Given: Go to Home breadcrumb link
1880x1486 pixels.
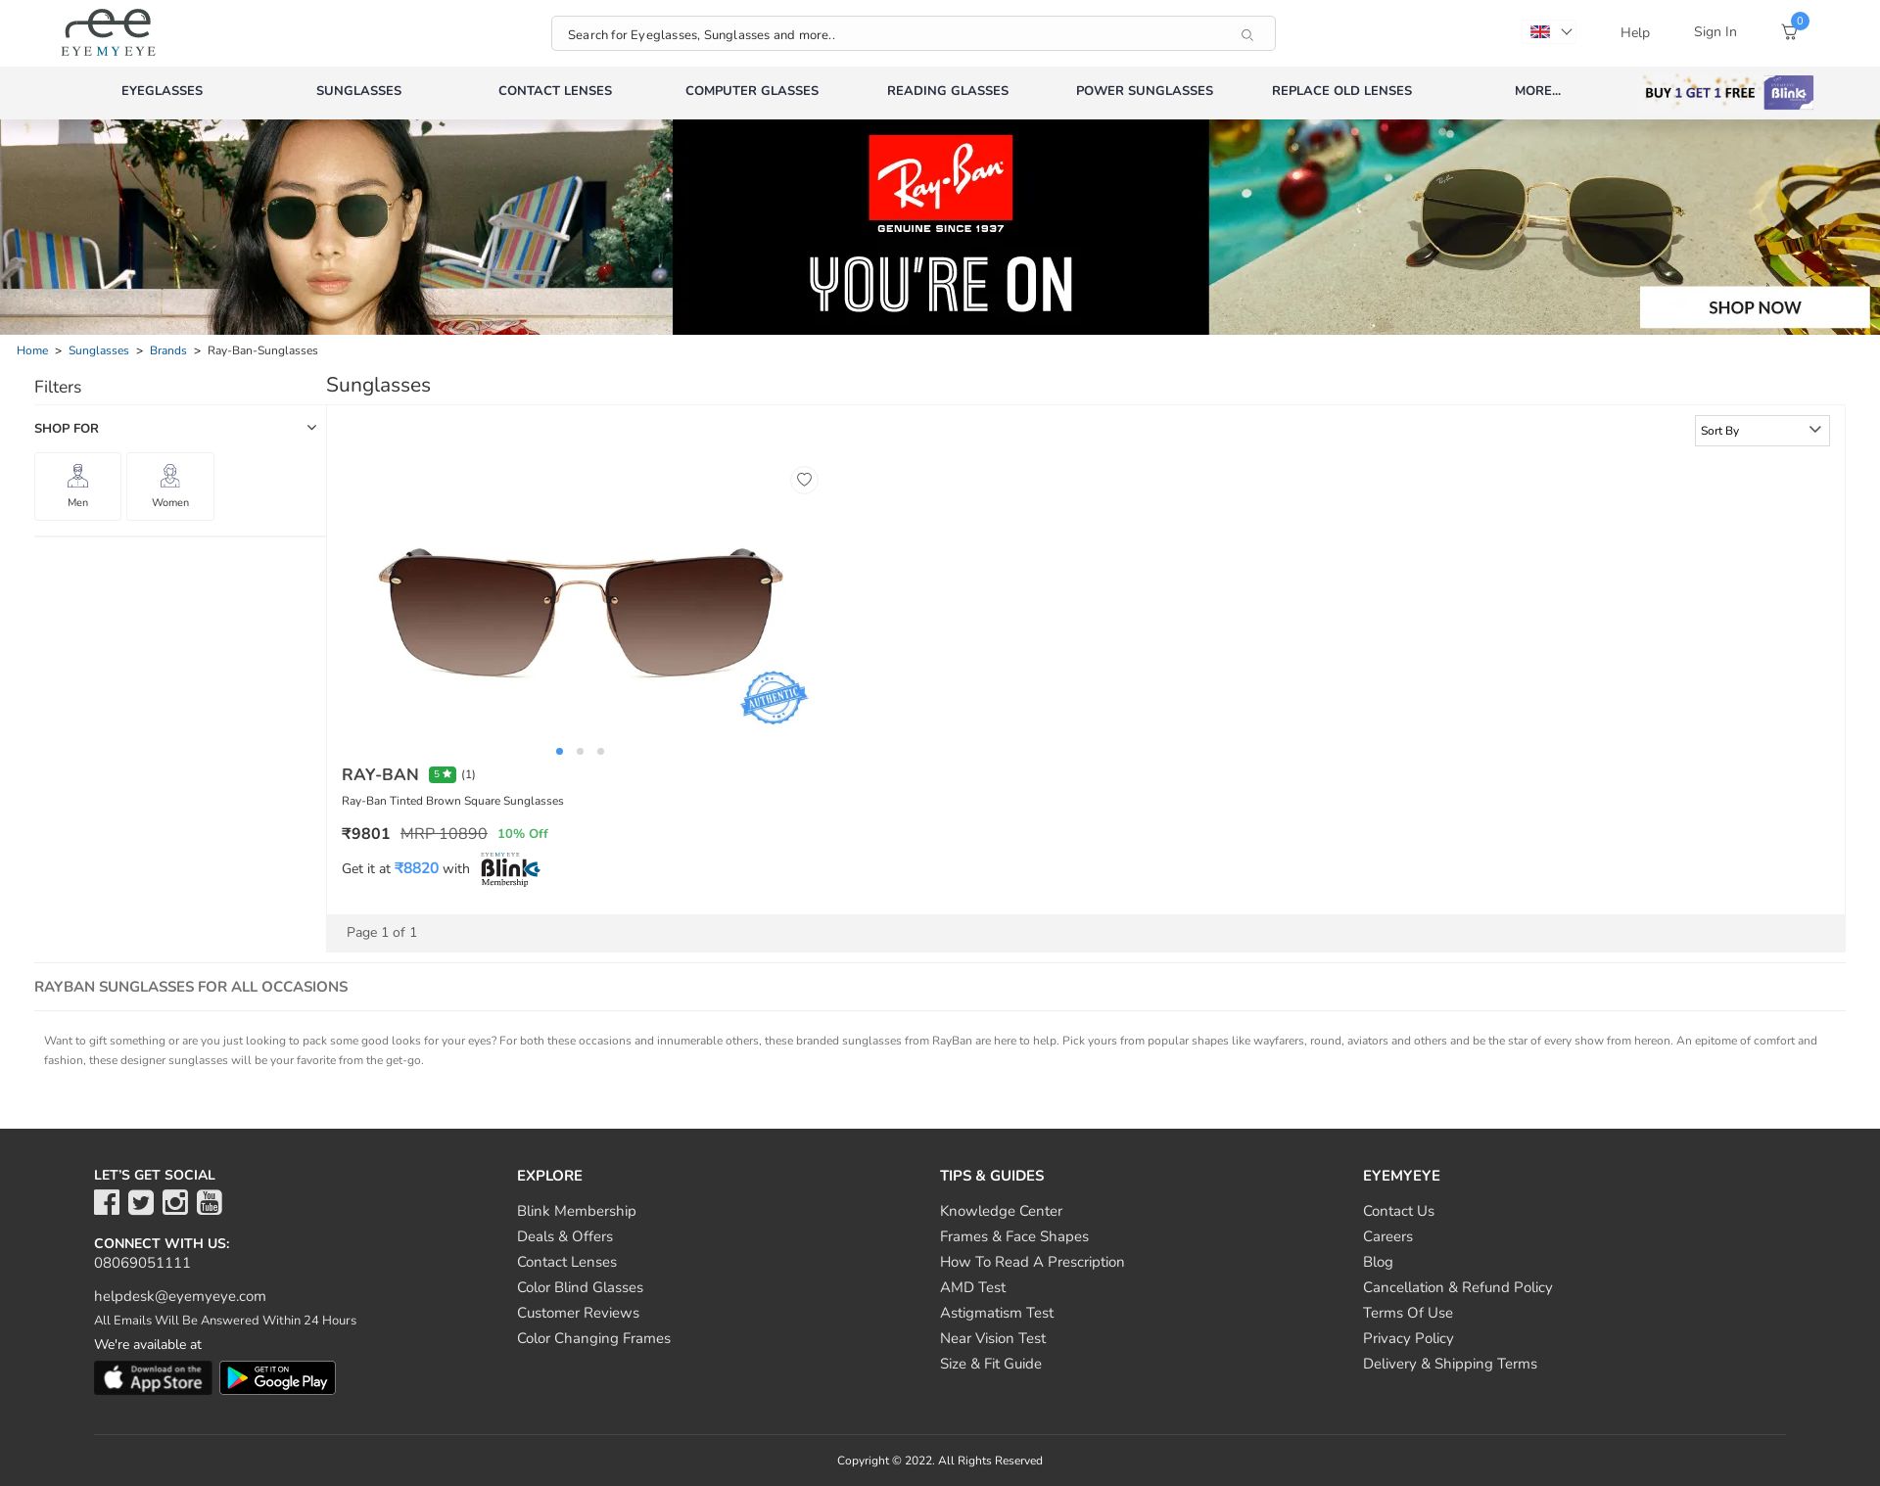Looking at the screenshot, I should (32, 350).
